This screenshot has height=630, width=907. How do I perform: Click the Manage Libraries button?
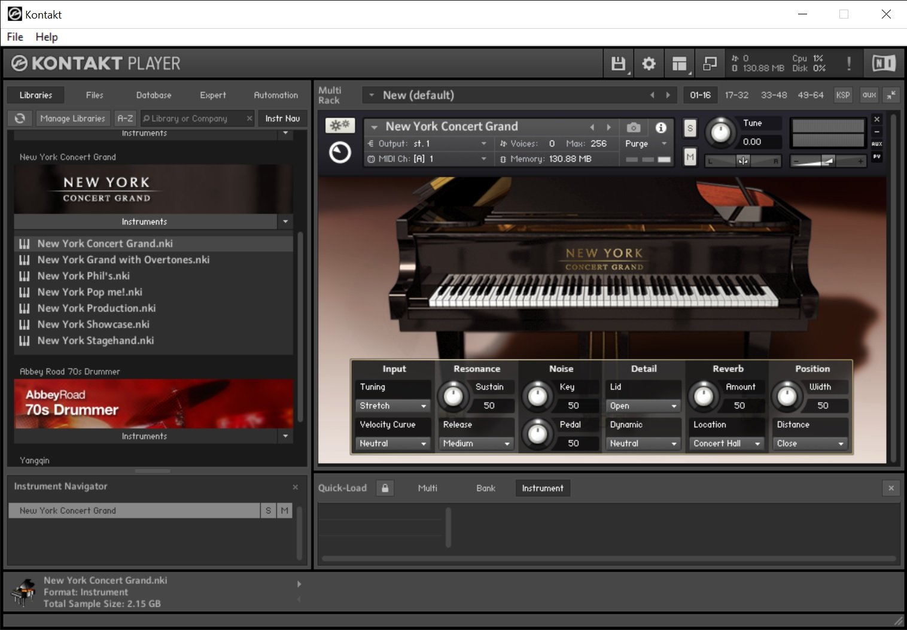click(72, 118)
